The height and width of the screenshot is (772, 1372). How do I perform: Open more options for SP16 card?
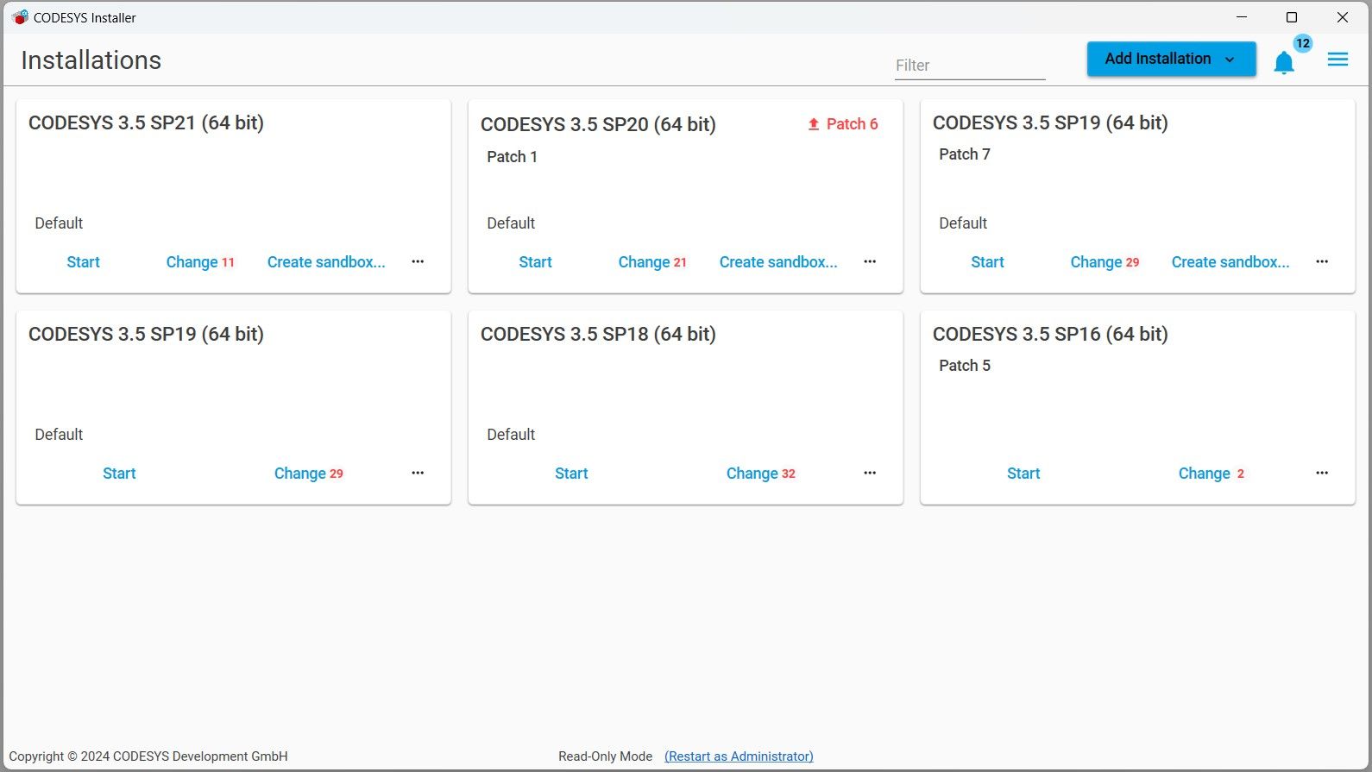[1322, 473]
